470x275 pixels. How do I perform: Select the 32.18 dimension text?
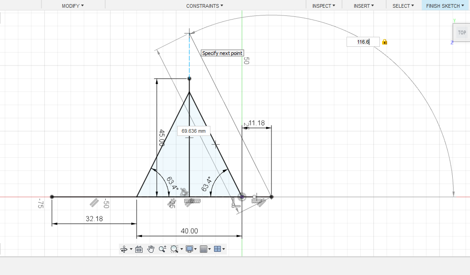pyautogui.click(x=94, y=219)
